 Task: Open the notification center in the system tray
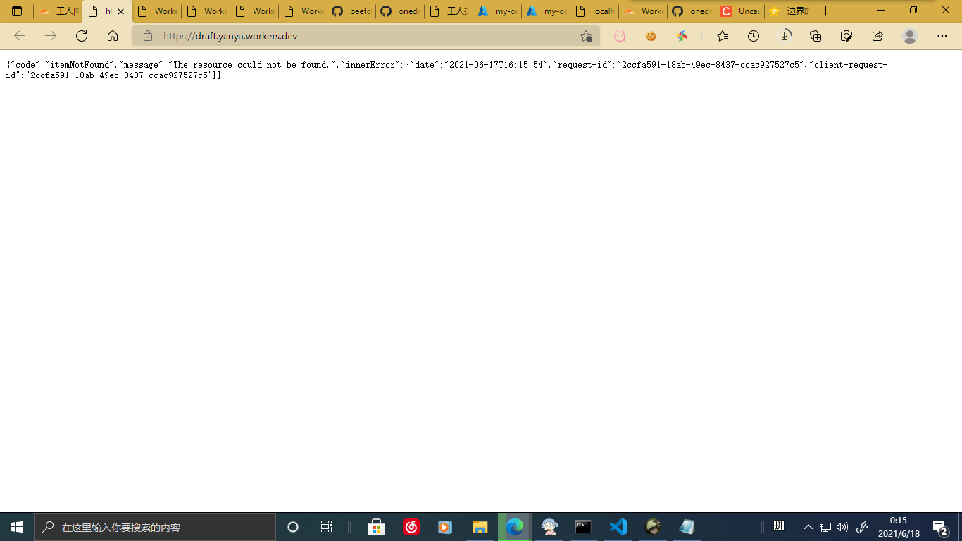pos(942,526)
